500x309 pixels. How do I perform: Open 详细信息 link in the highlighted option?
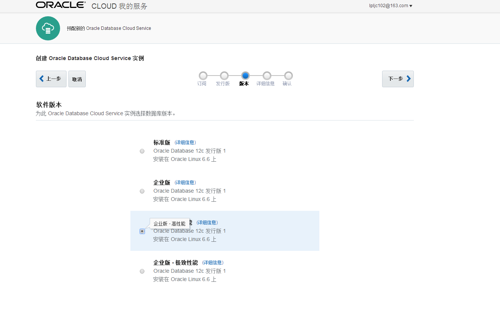[207, 222]
